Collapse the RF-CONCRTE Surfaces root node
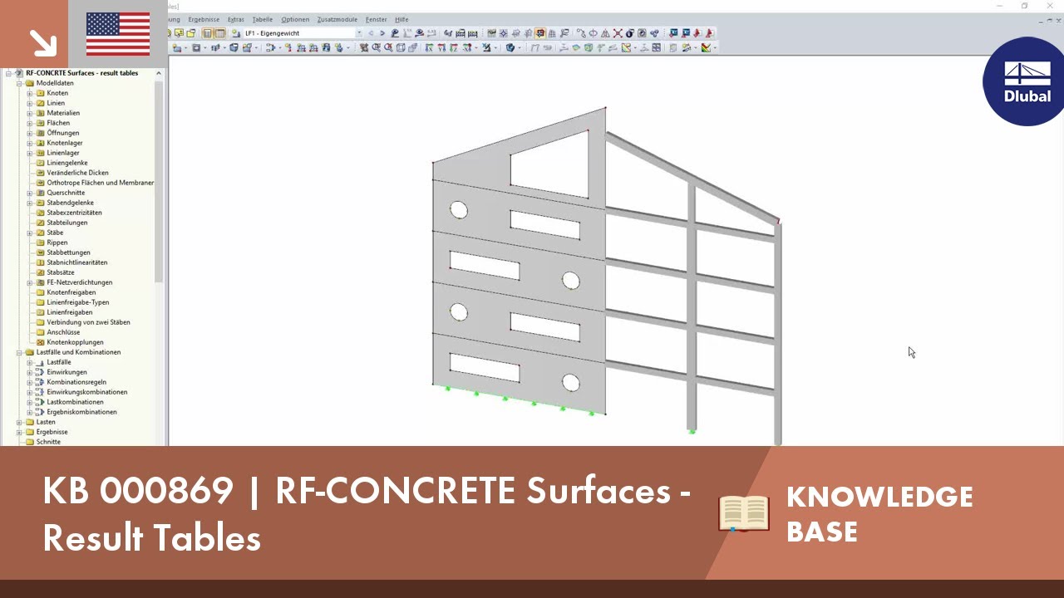 pyautogui.click(x=8, y=73)
